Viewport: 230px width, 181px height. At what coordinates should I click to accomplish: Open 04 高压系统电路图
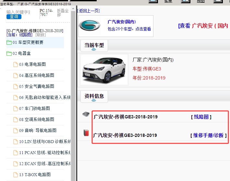[x=37, y=75]
